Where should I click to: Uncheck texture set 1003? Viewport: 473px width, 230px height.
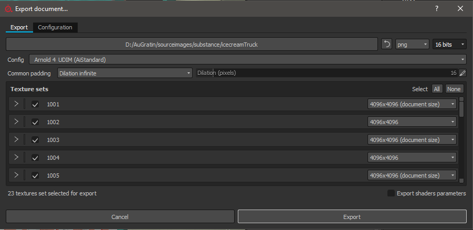click(35, 140)
